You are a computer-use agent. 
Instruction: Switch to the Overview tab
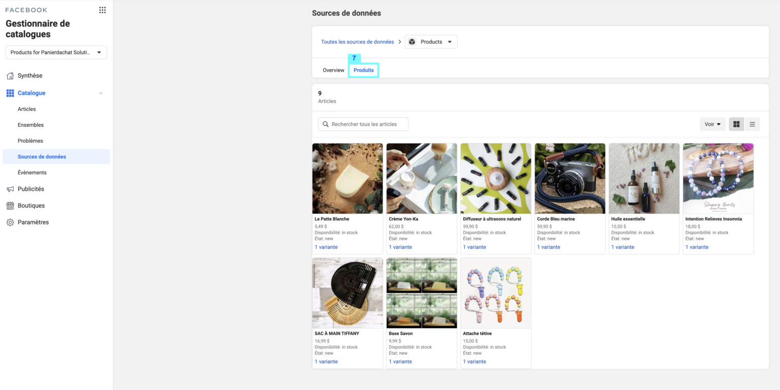(333, 69)
